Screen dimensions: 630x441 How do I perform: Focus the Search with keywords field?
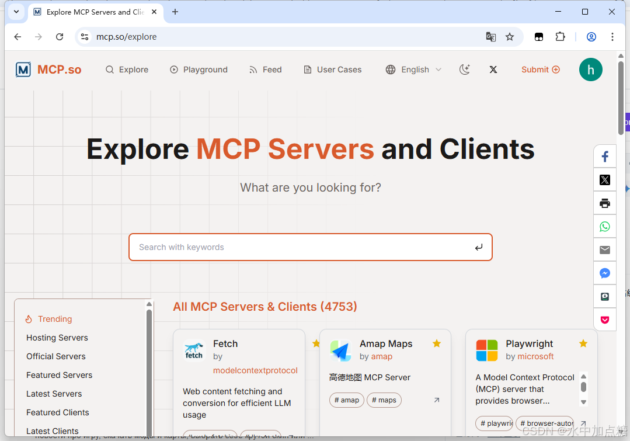click(310, 247)
